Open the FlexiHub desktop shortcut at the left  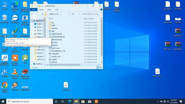coord(5,73)
